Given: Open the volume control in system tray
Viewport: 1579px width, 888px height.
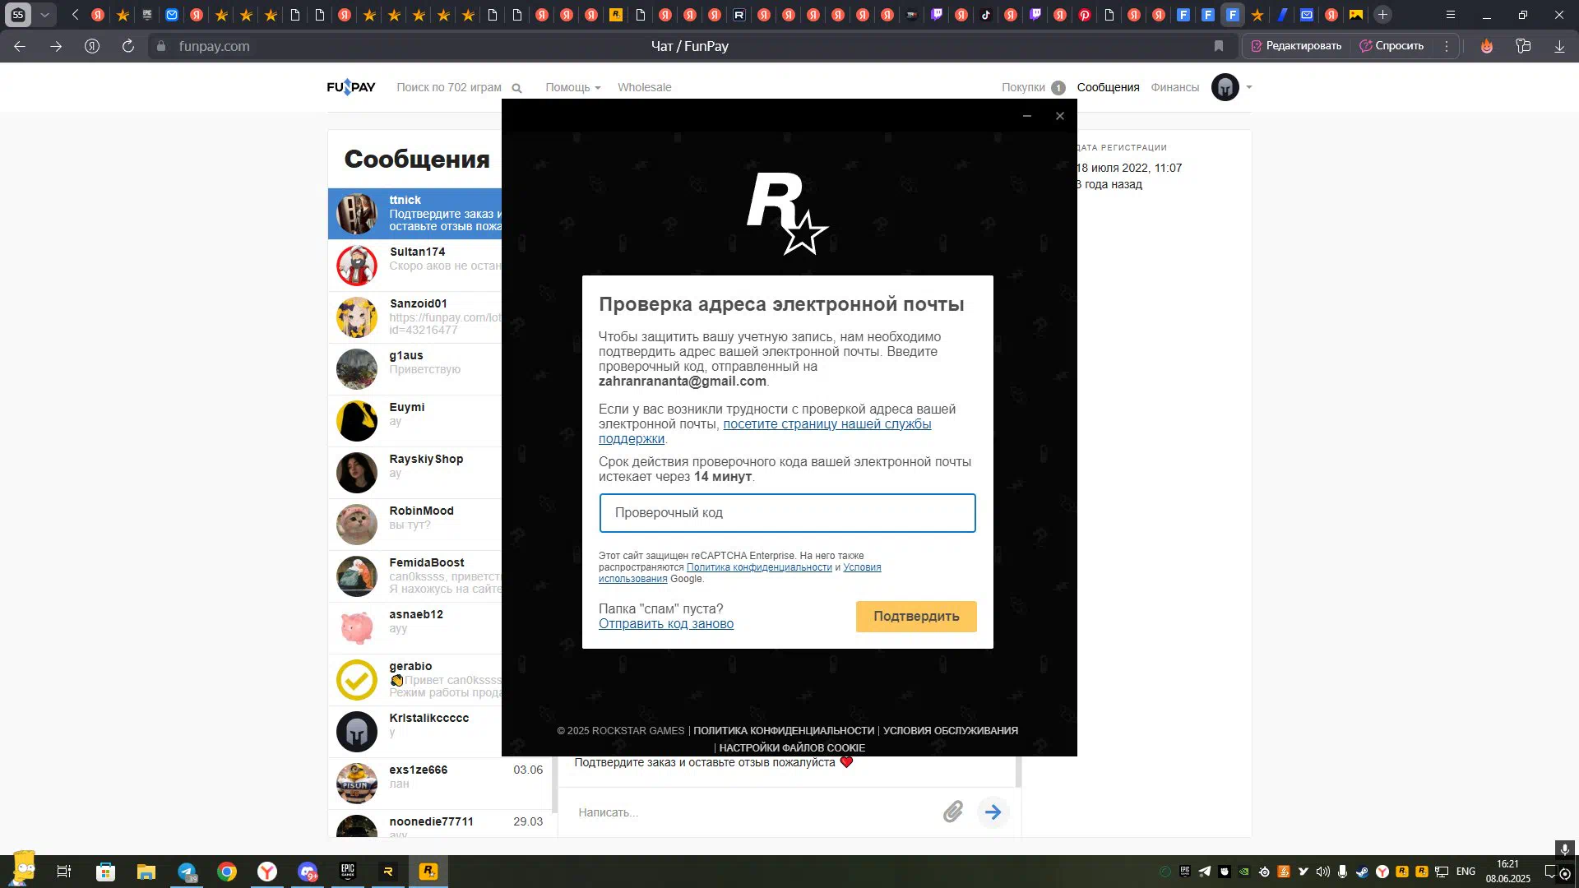Looking at the screenshot, I should tap(1322, 872).
